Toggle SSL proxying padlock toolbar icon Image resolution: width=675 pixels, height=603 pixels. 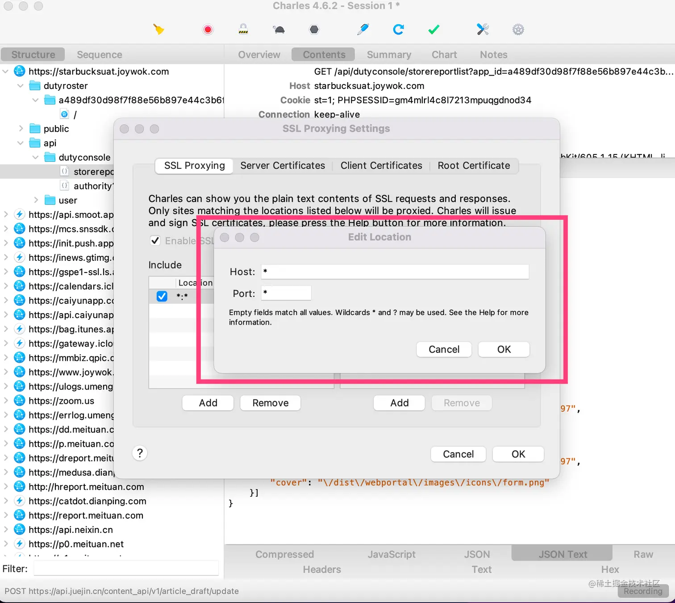243,29
